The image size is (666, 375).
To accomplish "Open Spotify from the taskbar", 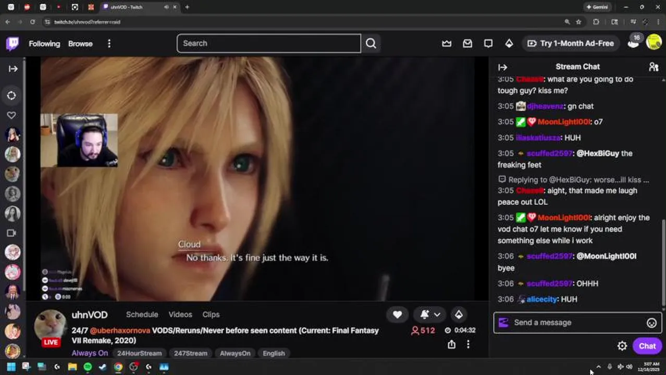I will point(88,367).
